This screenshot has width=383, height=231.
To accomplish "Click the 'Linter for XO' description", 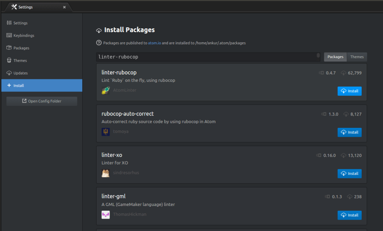I will (114, 163).
